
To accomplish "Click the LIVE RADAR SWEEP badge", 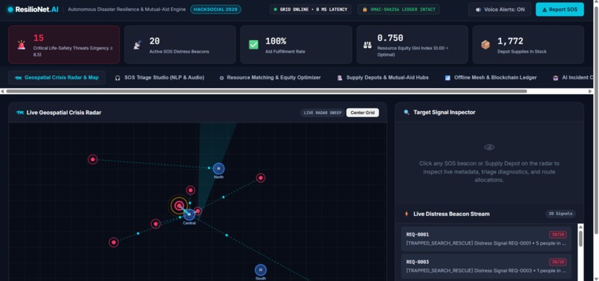I will click(323, 113).
